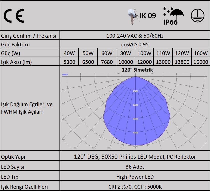Select the 100W power cell

[x=144, y=53]
